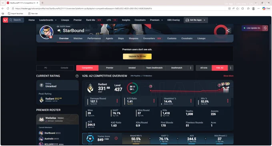Click the Australis member avatar
Image resolution: width=272 pixels, height=146 pixels.
41,139
